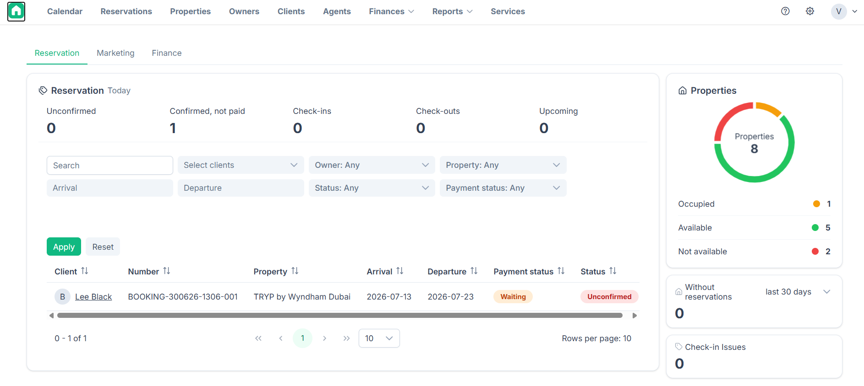Screen dimensions: 864x386
Task: Click the scrollbar left arrow
Action: [51, 316]
